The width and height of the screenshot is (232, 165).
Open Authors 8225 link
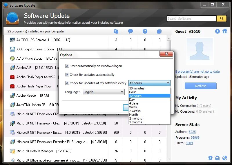click(192, 132)
